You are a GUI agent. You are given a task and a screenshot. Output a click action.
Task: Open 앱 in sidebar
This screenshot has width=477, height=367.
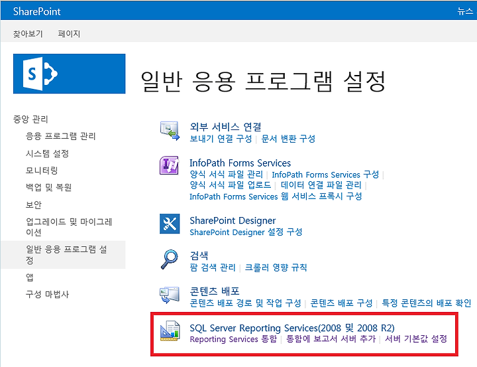pos(30,277)
